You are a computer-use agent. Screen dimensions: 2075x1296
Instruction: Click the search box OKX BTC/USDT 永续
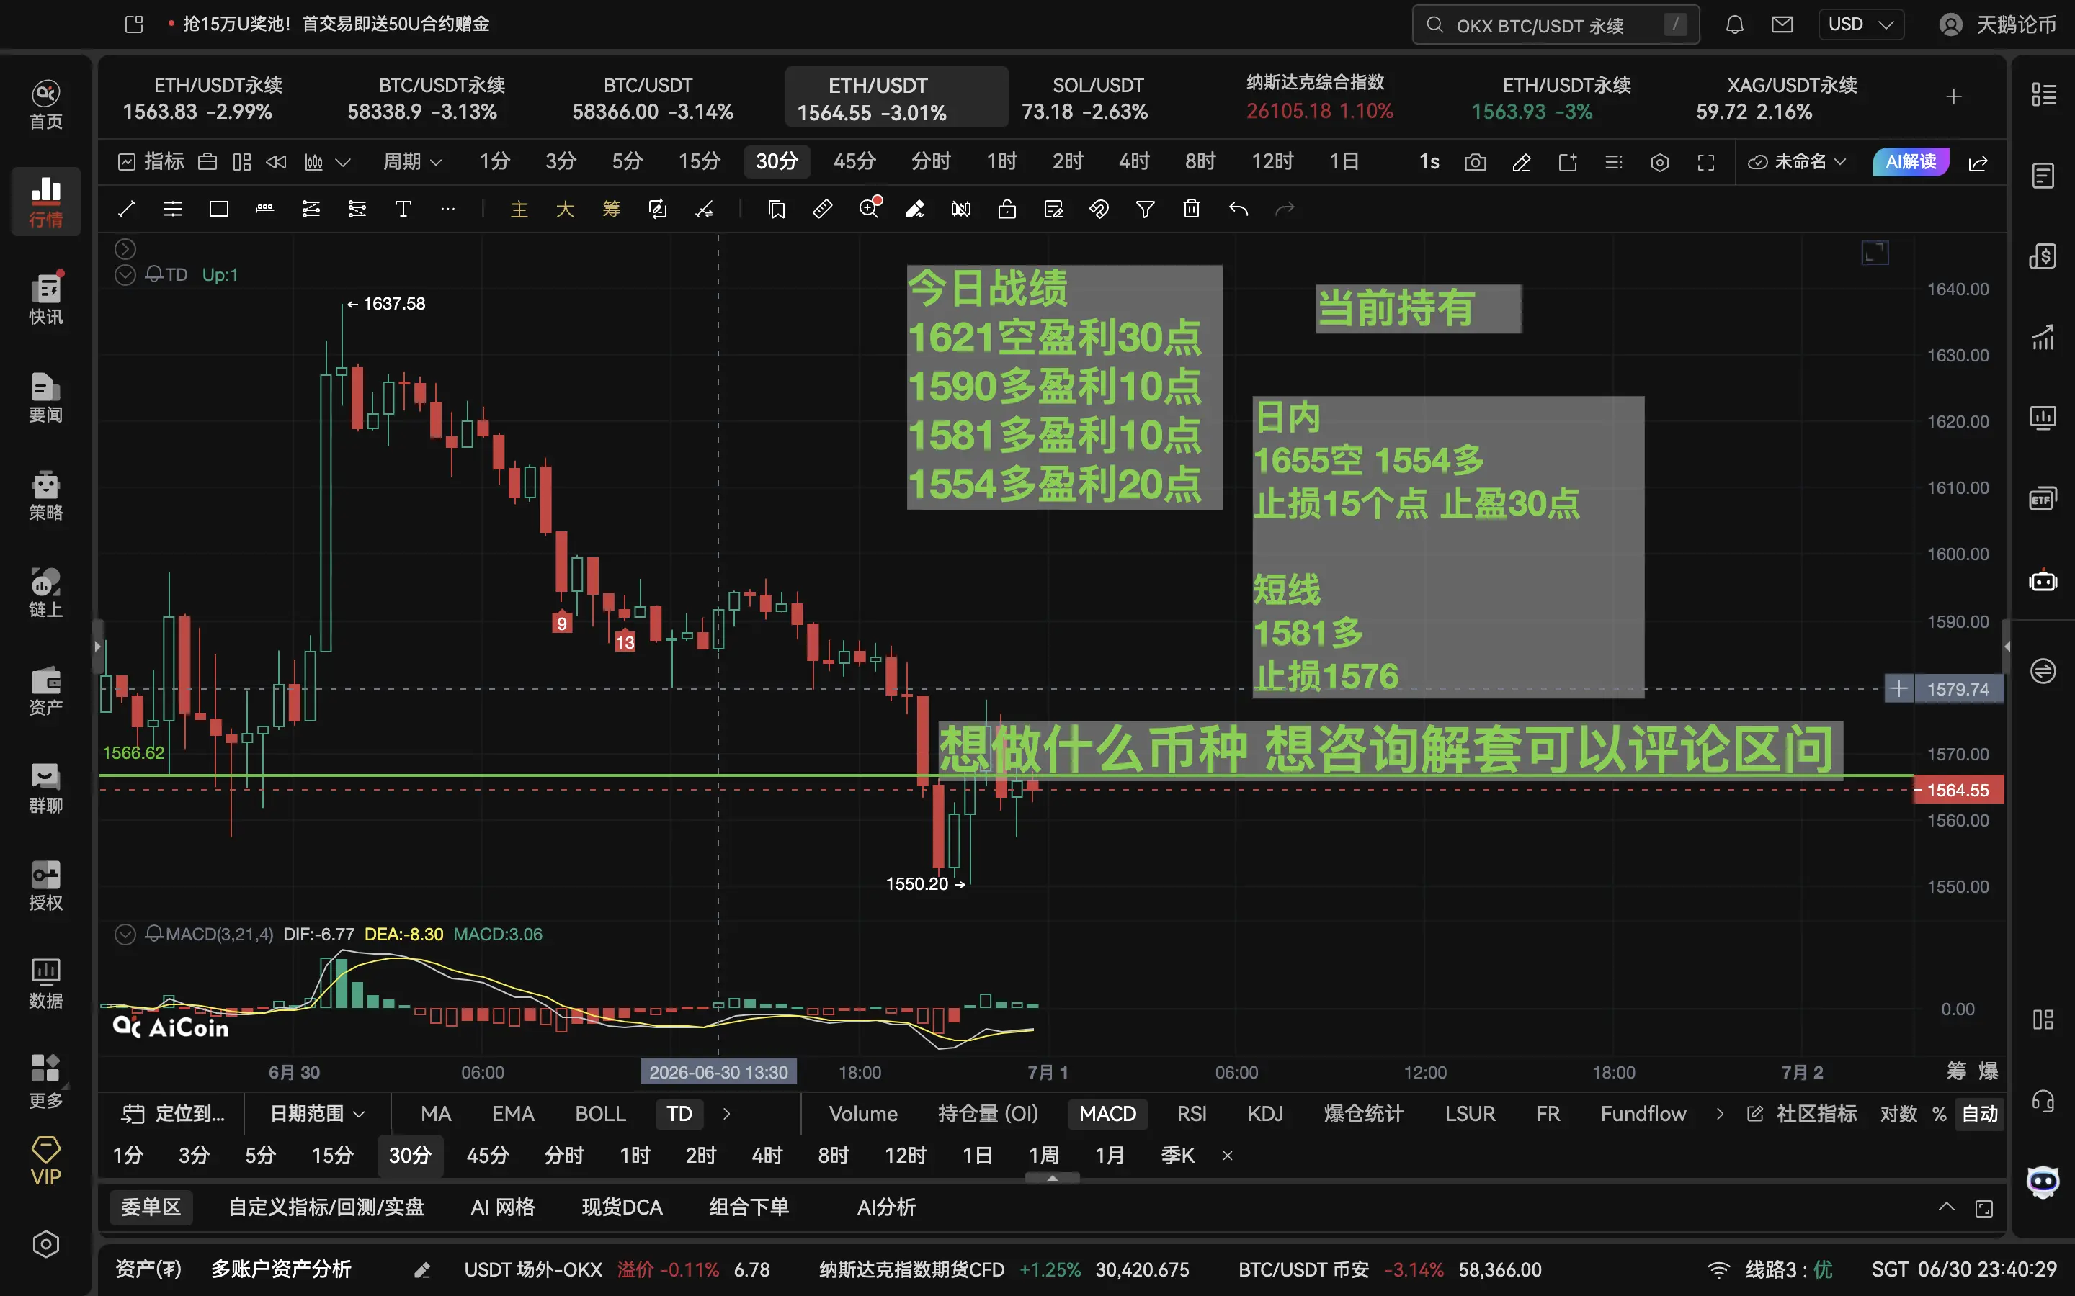[1556, 25]
